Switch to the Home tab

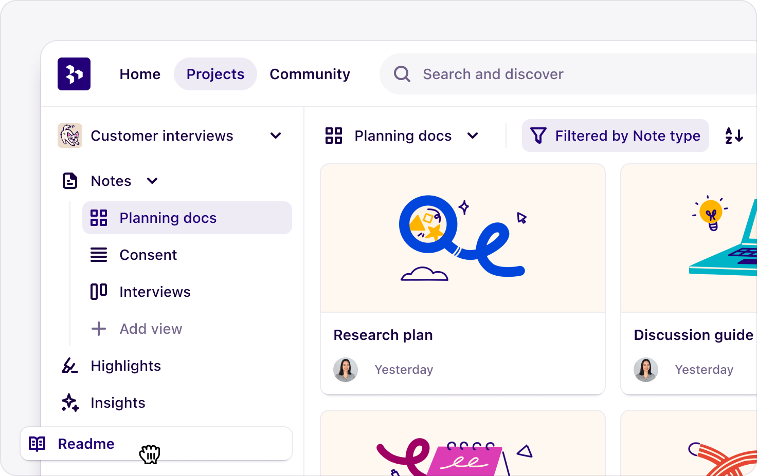pyautogui.click(x=140, y=74)
